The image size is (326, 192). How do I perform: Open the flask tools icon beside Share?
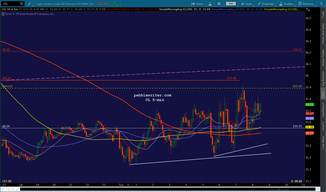pyautogui.click(x=210, y=4)
